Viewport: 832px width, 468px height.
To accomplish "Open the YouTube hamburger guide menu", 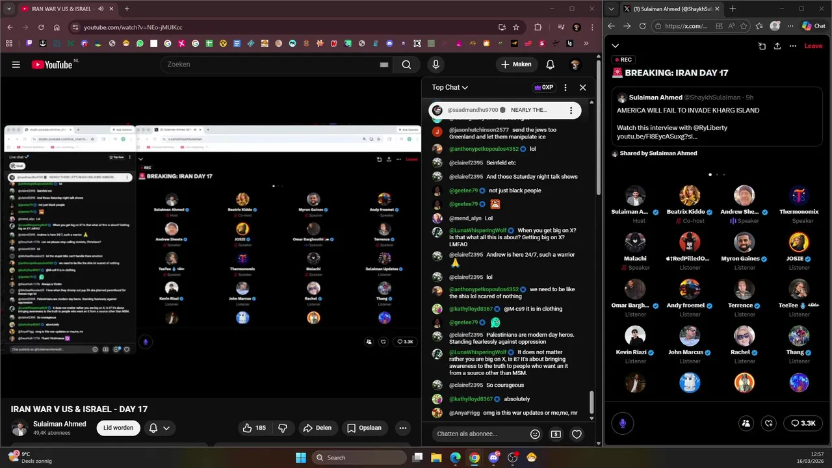I will point(16,64).
